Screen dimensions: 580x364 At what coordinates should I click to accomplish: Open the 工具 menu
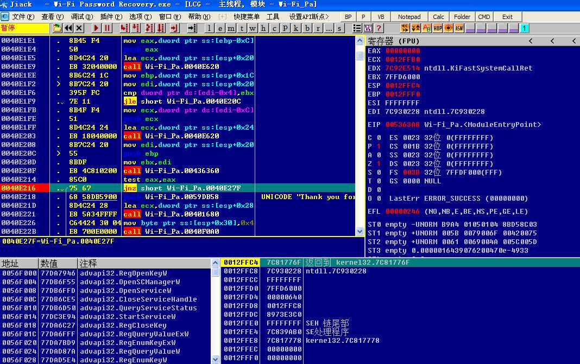273,17
